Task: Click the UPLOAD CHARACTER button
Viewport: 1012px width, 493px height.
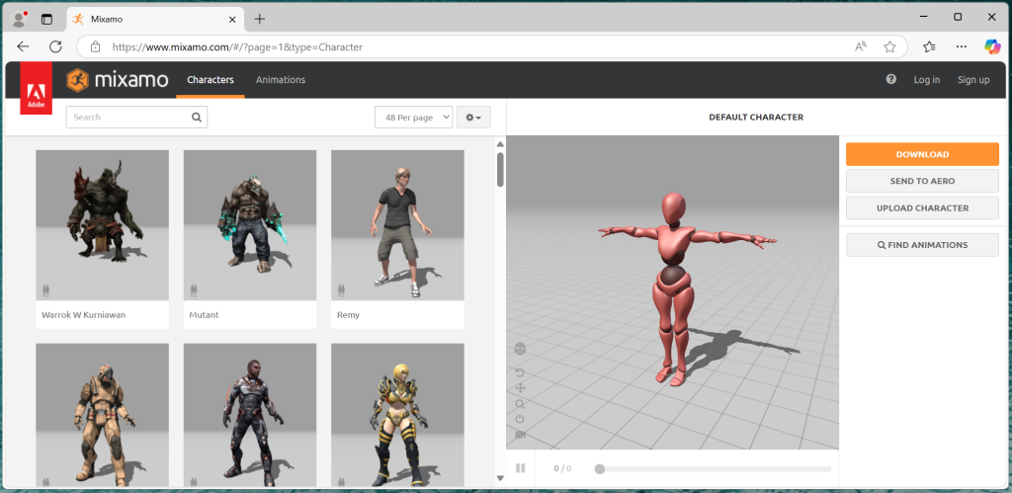Action: click(x=922, y=208)
